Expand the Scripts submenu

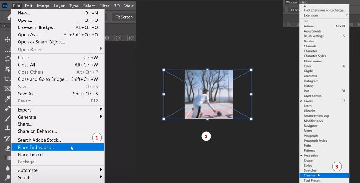(x=58, y=178)
